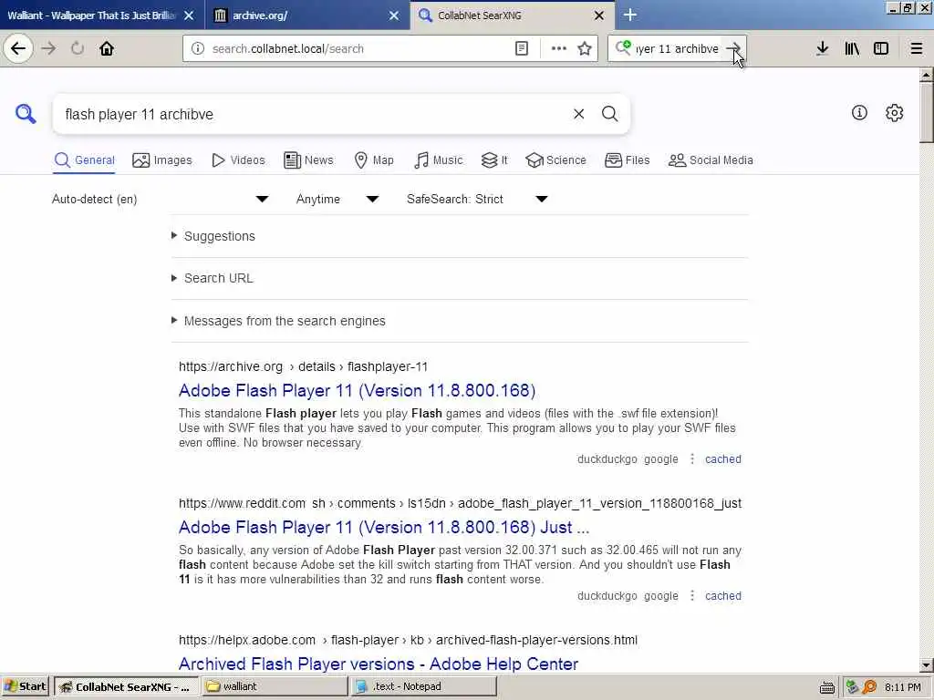The width and height of the screenshot is (934, 700).
Task: Switch to Images search category
Action: pyautogui.click(x=162, y=160)
